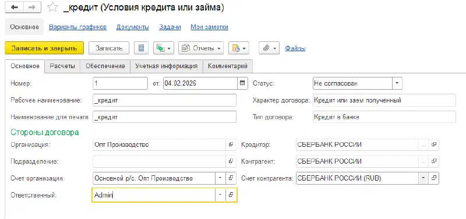The image size is (466, 219).
Task: Open the Отчеты dropdown menu
Action: (x=201, y=48)
